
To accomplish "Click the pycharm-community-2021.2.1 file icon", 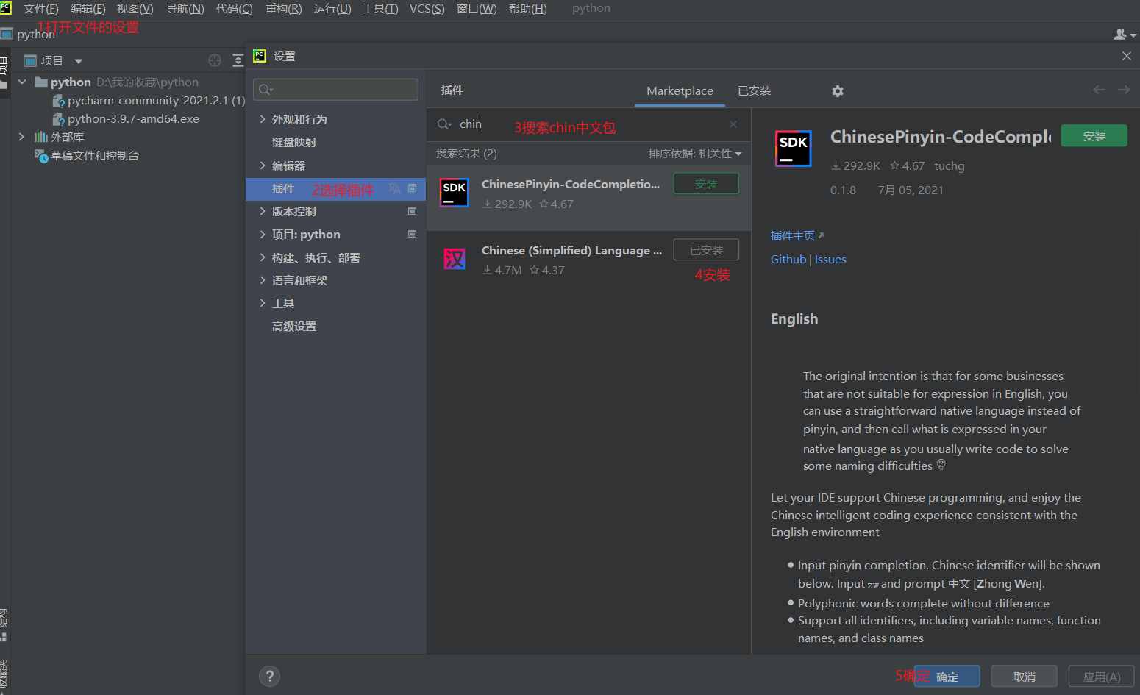I will pyautogui.click(x=58, y=101).
